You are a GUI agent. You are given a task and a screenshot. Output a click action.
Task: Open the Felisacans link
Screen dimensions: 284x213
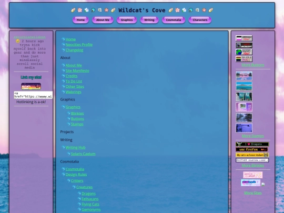[x=90, y=199]
